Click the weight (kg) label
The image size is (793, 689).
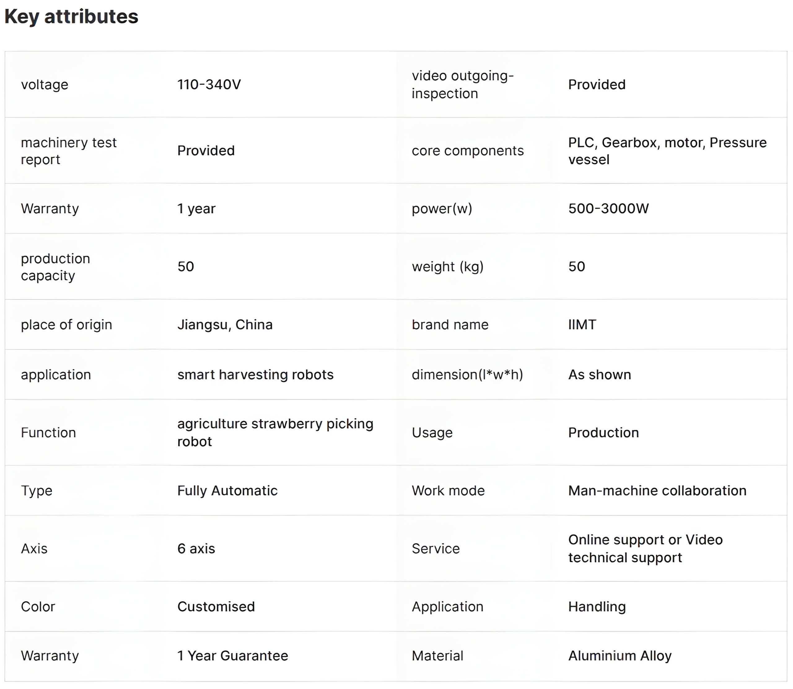click(448, 266)
